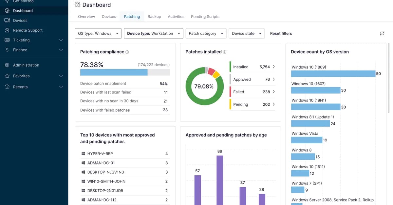393x205 pixels.
Task: Click the Ticketing sidebar icon
Action: pyautogui.click(x=7, y=40)
